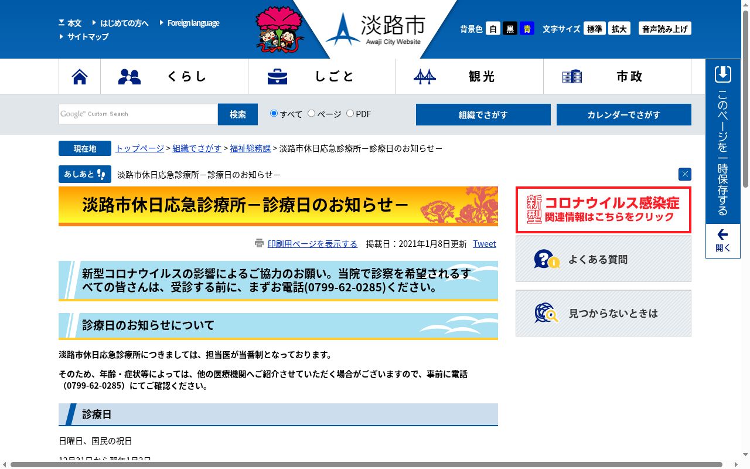Click the 掲載日：2021年1月8日更新 text
The image size is (750, 469).
pos(416,244)
